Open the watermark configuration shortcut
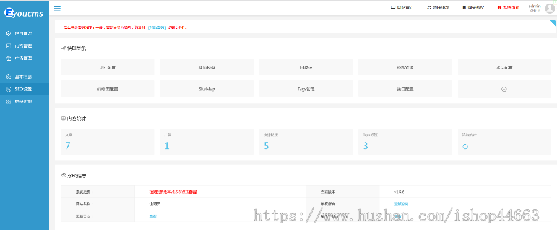 pos(504,67)
